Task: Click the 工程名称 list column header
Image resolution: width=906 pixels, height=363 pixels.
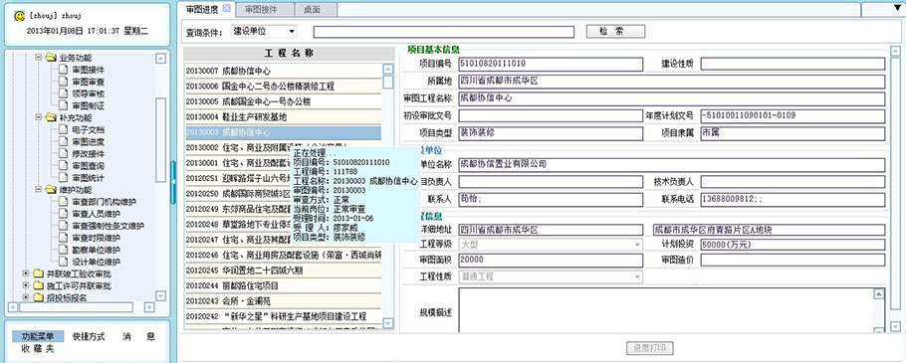Action: click(289, 53)
